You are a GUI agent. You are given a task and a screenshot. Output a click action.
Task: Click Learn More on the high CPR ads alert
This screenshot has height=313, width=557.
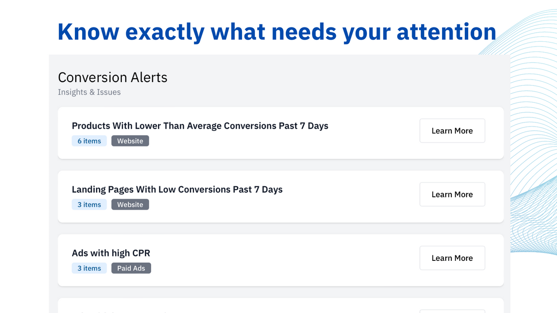pos(452,258)
